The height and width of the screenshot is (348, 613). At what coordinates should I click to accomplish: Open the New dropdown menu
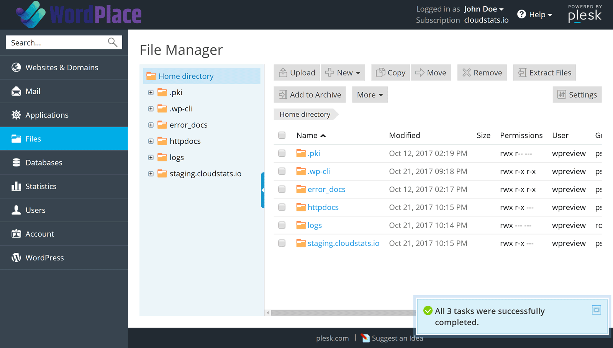pos(343,72)
